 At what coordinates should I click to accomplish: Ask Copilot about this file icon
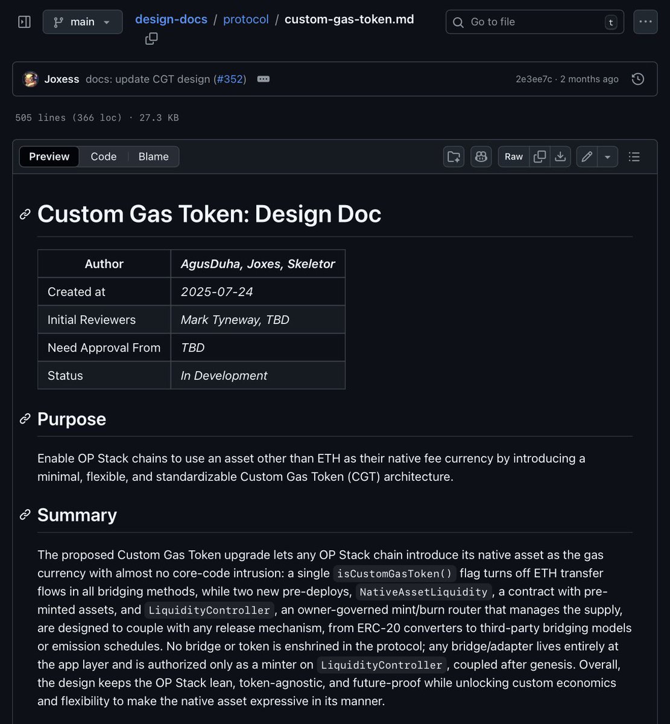pos(481,157)
